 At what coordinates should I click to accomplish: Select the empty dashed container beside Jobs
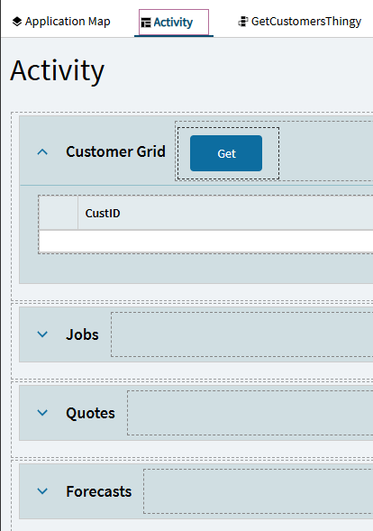(242, 334)
